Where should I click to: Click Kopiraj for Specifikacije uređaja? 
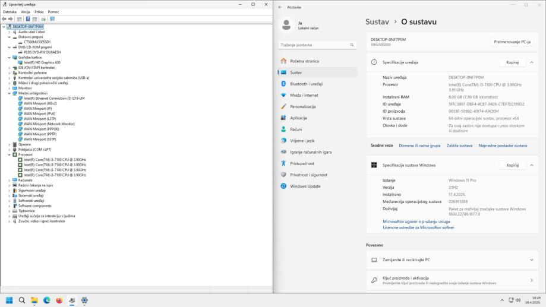pyautogui.click(x=512, y=62)
